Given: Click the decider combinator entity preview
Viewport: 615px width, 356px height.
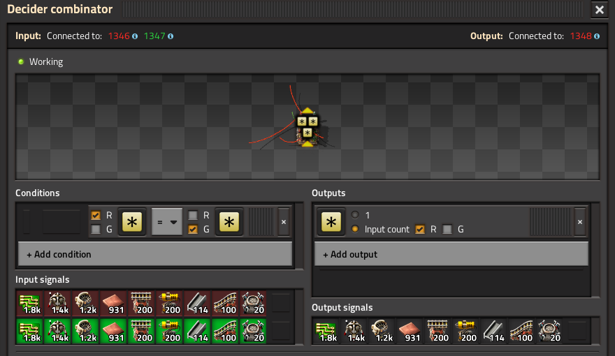Looking at the screenshot, I should click(307, 127).
